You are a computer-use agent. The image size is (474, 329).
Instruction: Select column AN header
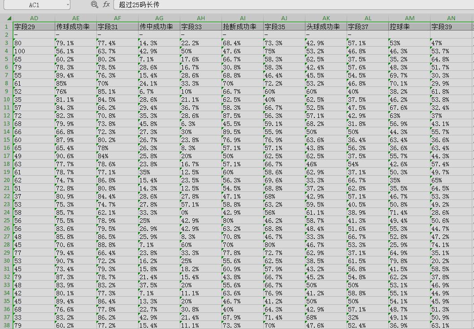coord(451,18)
